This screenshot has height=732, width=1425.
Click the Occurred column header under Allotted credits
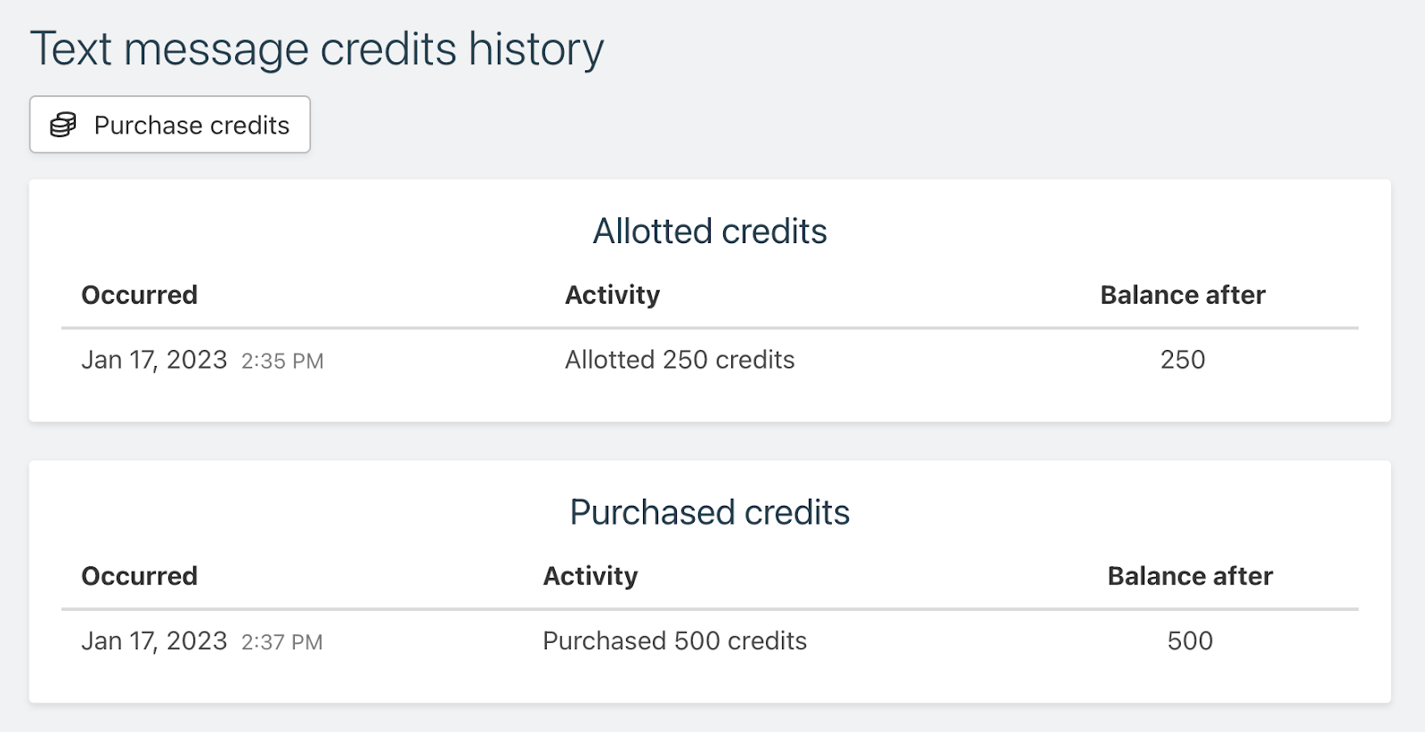(139, 295)
